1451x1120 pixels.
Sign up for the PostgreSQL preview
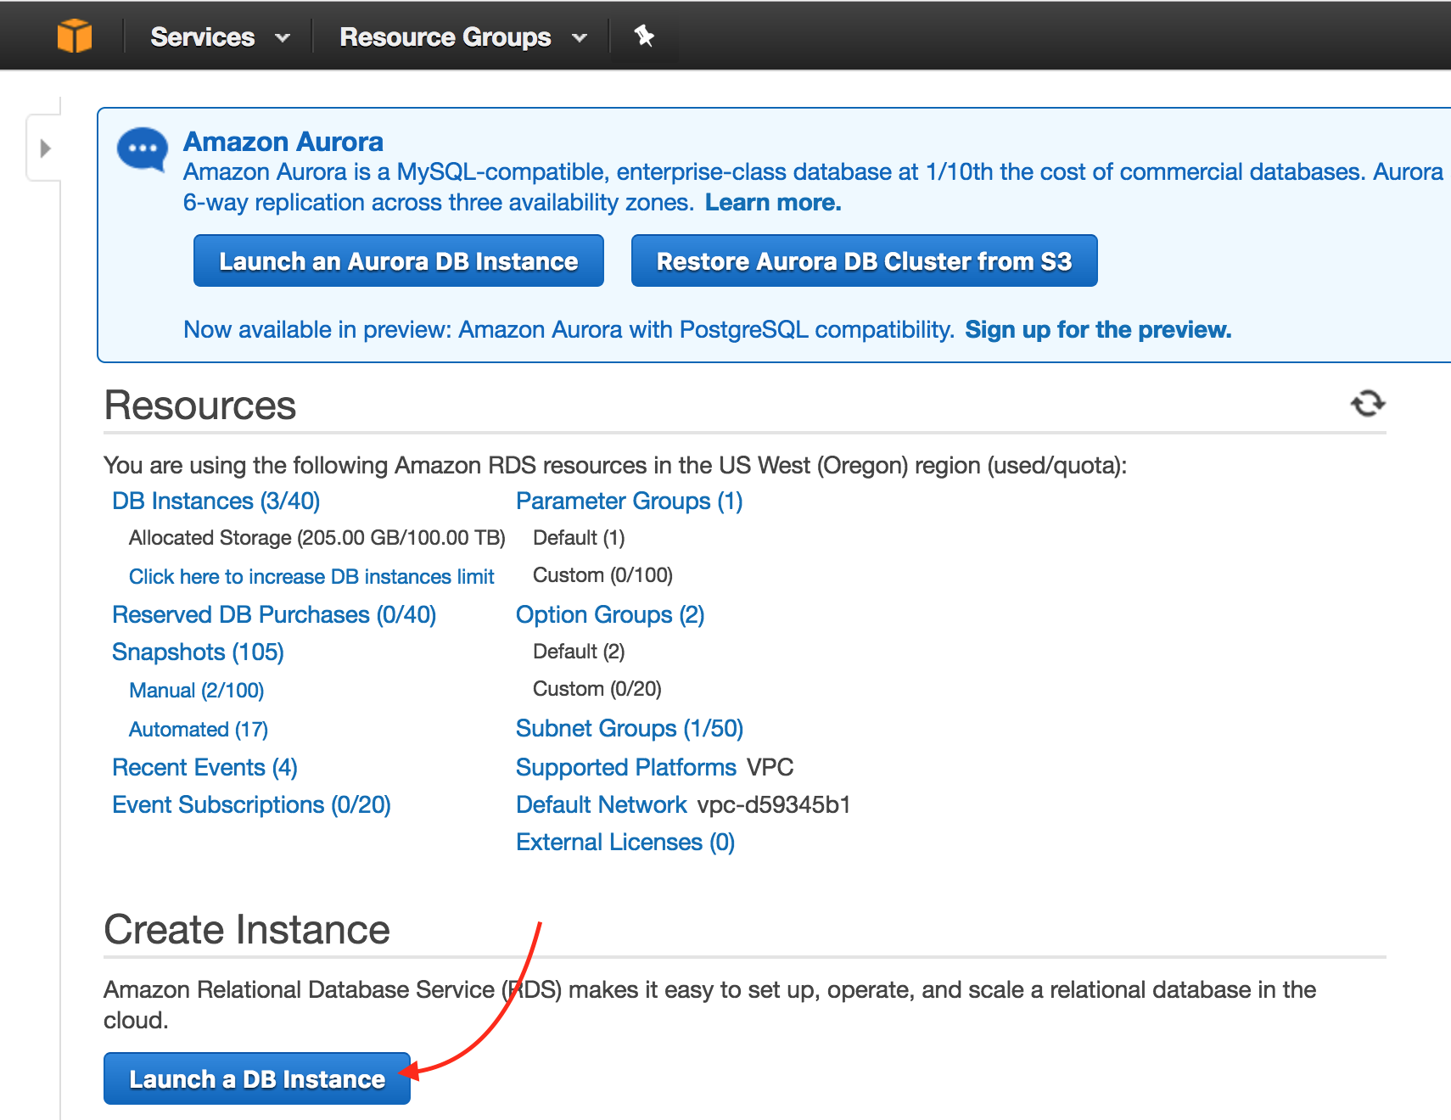coord(1098,329)
